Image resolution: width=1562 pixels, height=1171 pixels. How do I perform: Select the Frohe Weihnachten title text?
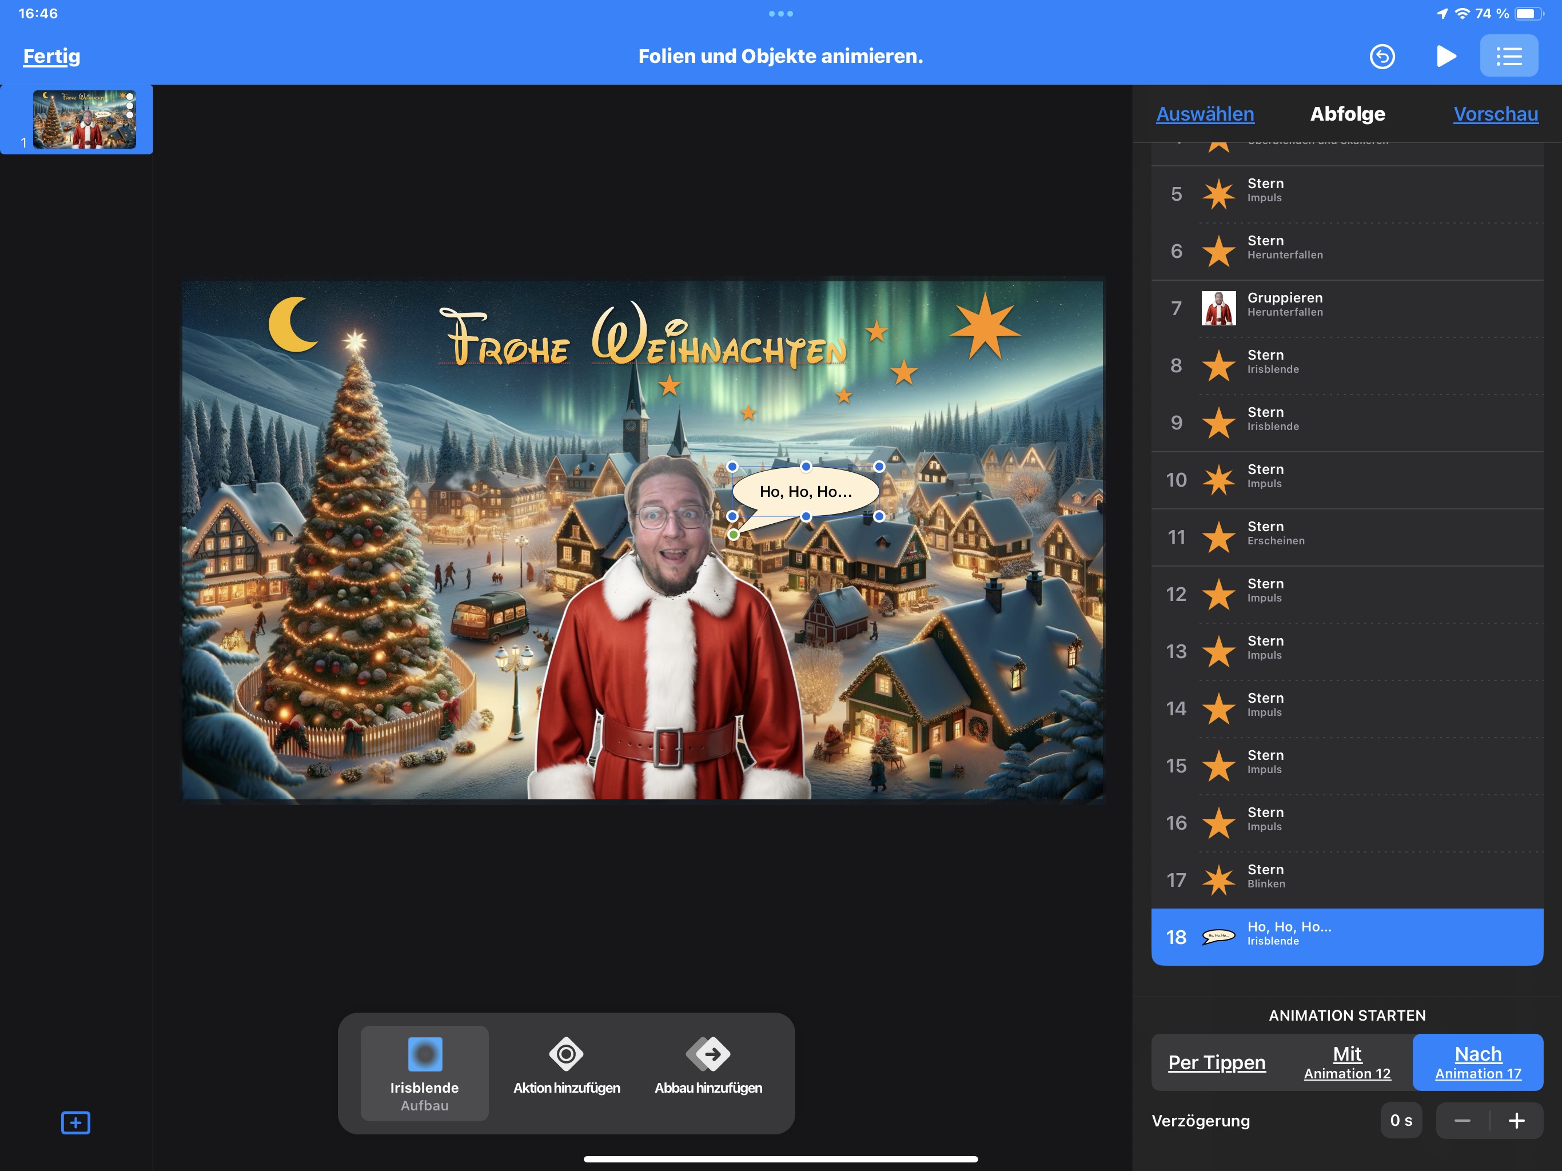tap(643, 334)
